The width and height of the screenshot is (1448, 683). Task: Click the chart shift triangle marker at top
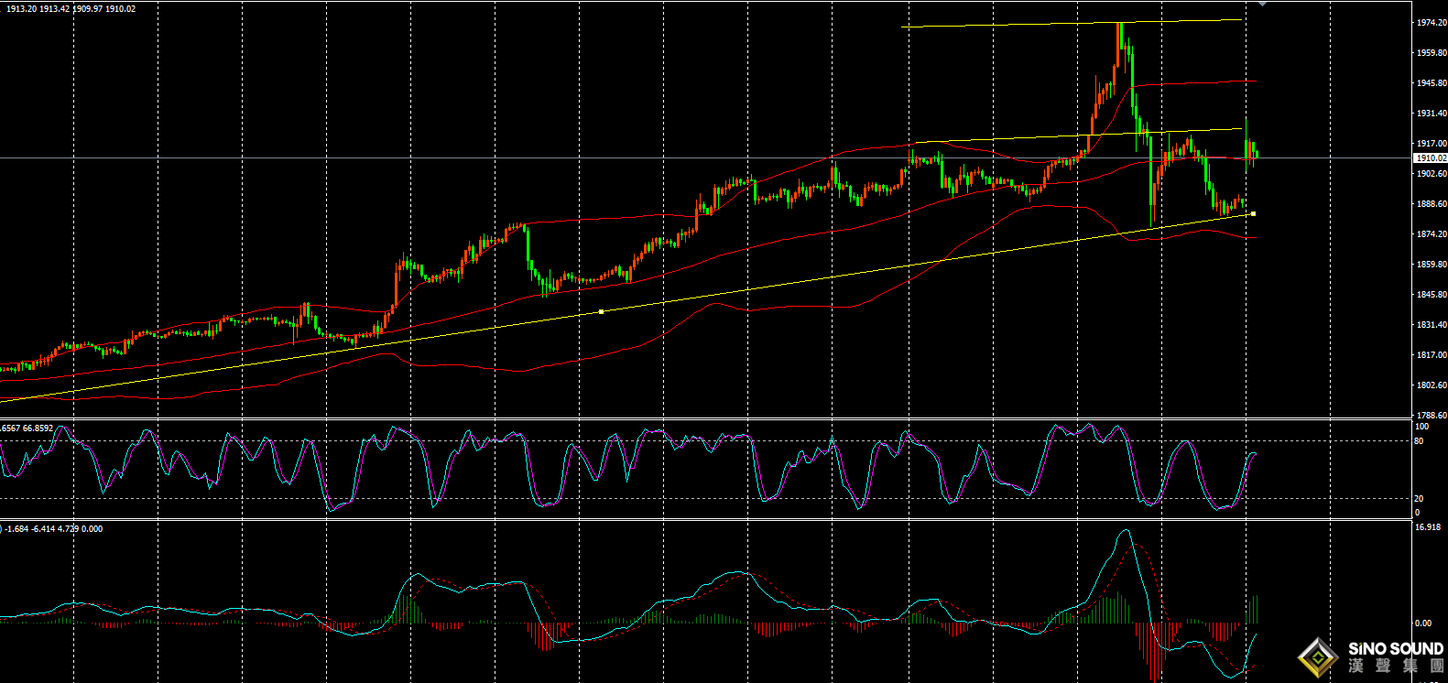pos(1263,4)
